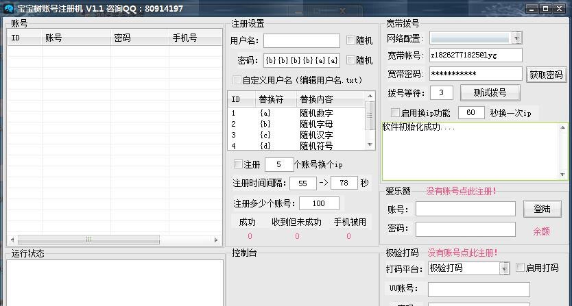Minimize the 宝宝树账号注册机 window
Screen dimensions: 572x306
[532, 9]
